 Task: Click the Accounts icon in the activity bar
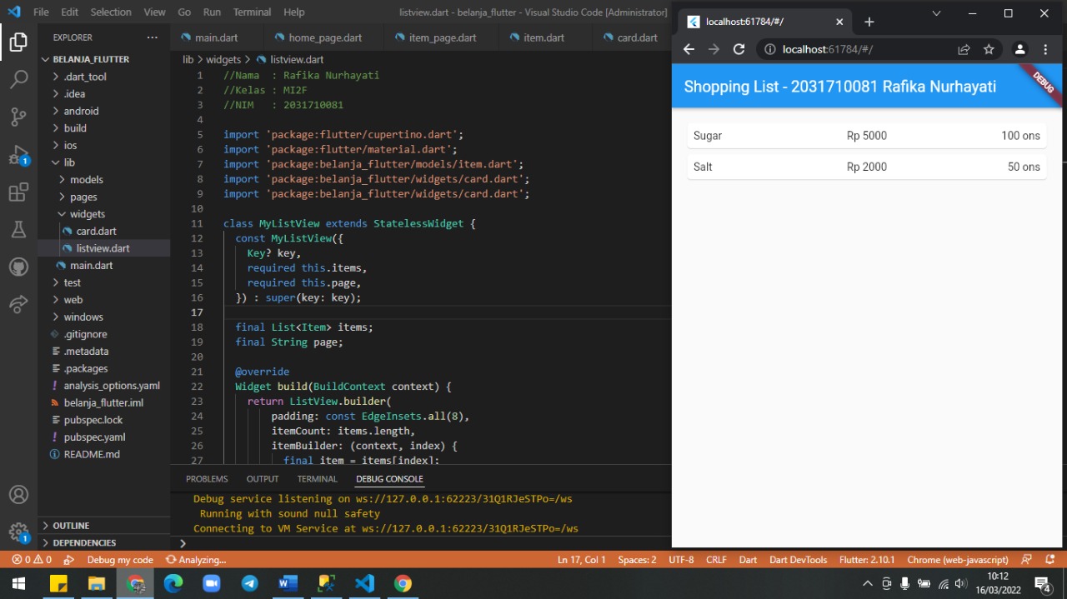tap(18, 494)
